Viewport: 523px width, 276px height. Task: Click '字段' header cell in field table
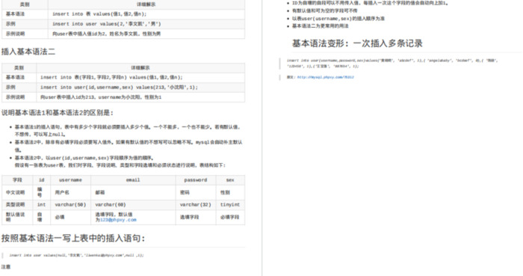tap(17, 180)
